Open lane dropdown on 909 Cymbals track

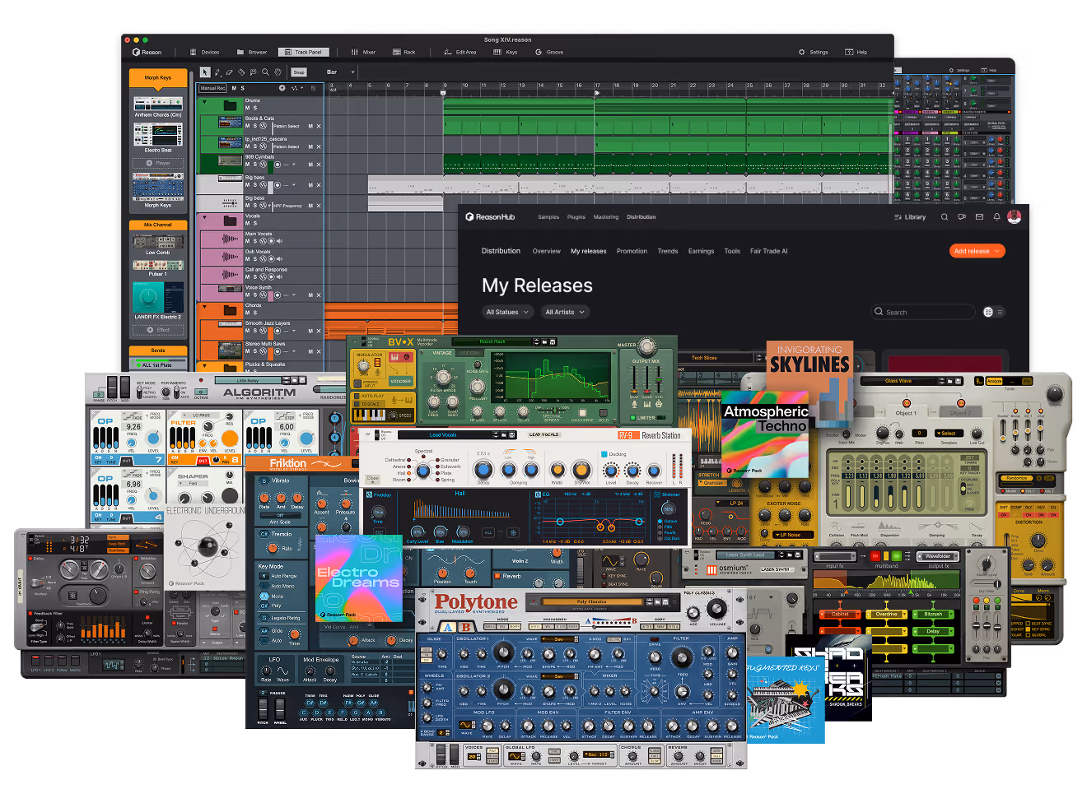[294, 165]
